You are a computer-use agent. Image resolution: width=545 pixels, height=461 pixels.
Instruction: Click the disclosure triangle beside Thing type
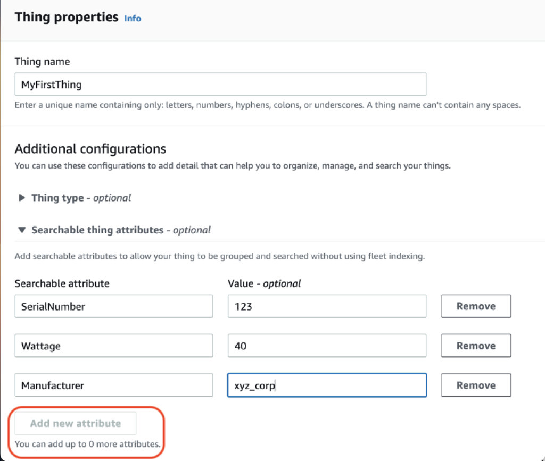coord(21,197)
